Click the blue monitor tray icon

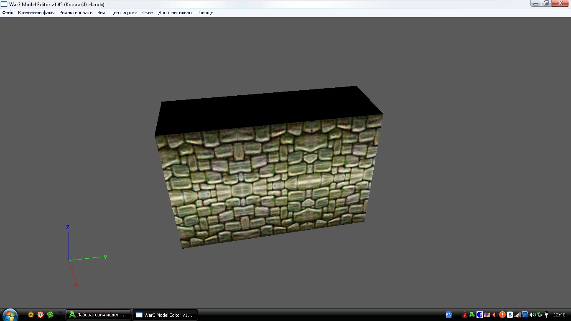click(x=525, y=315)
